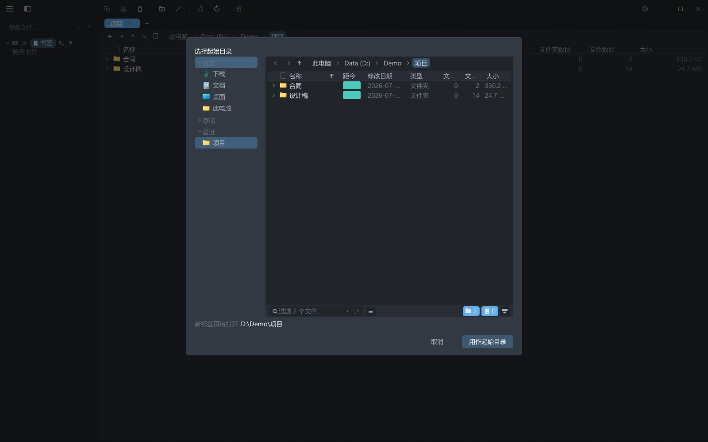The height and width of the screenshot is (442, 708).
Task: Expand 设计稿 folder in dialog list
Action: pos(273,95)
